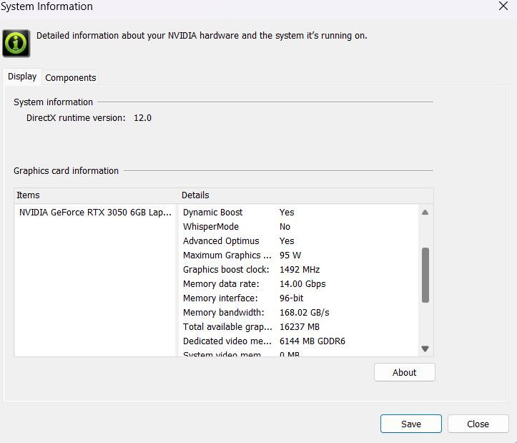The height and width of the screenshot is (443, 517).
Task: Click the green NVIDIA info icon
Action: (x=16, y=43)
